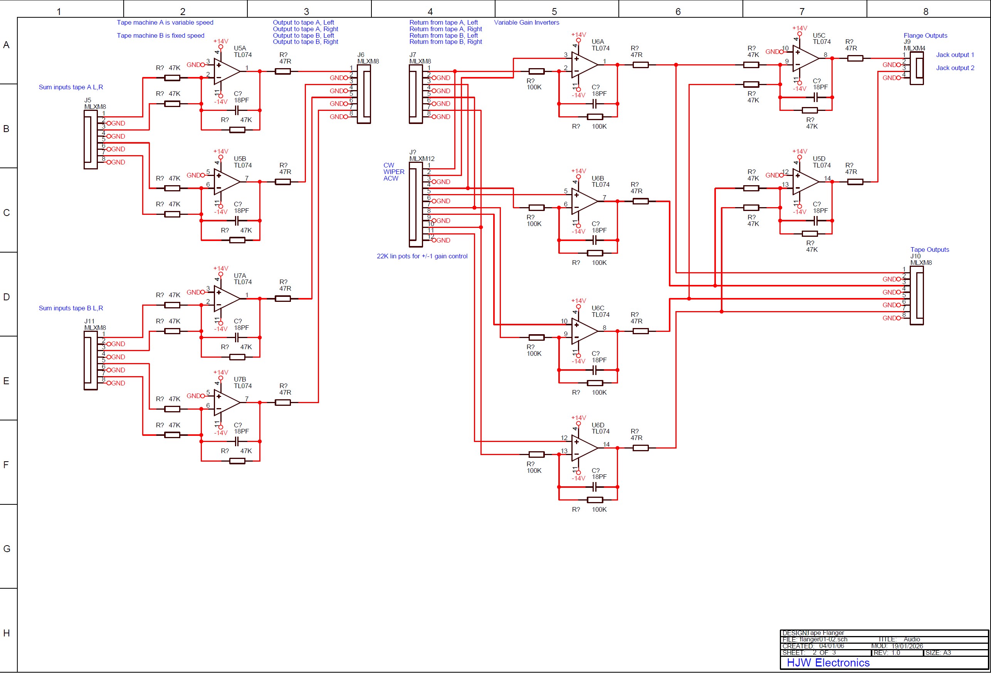Click the J7 MLXM8 return connector
The width and height of the screenshot is (991, 673).
[x=415, y=94]
